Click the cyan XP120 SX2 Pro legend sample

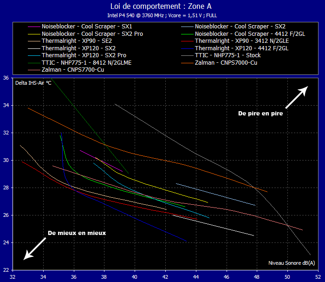[x=34, y=56]
